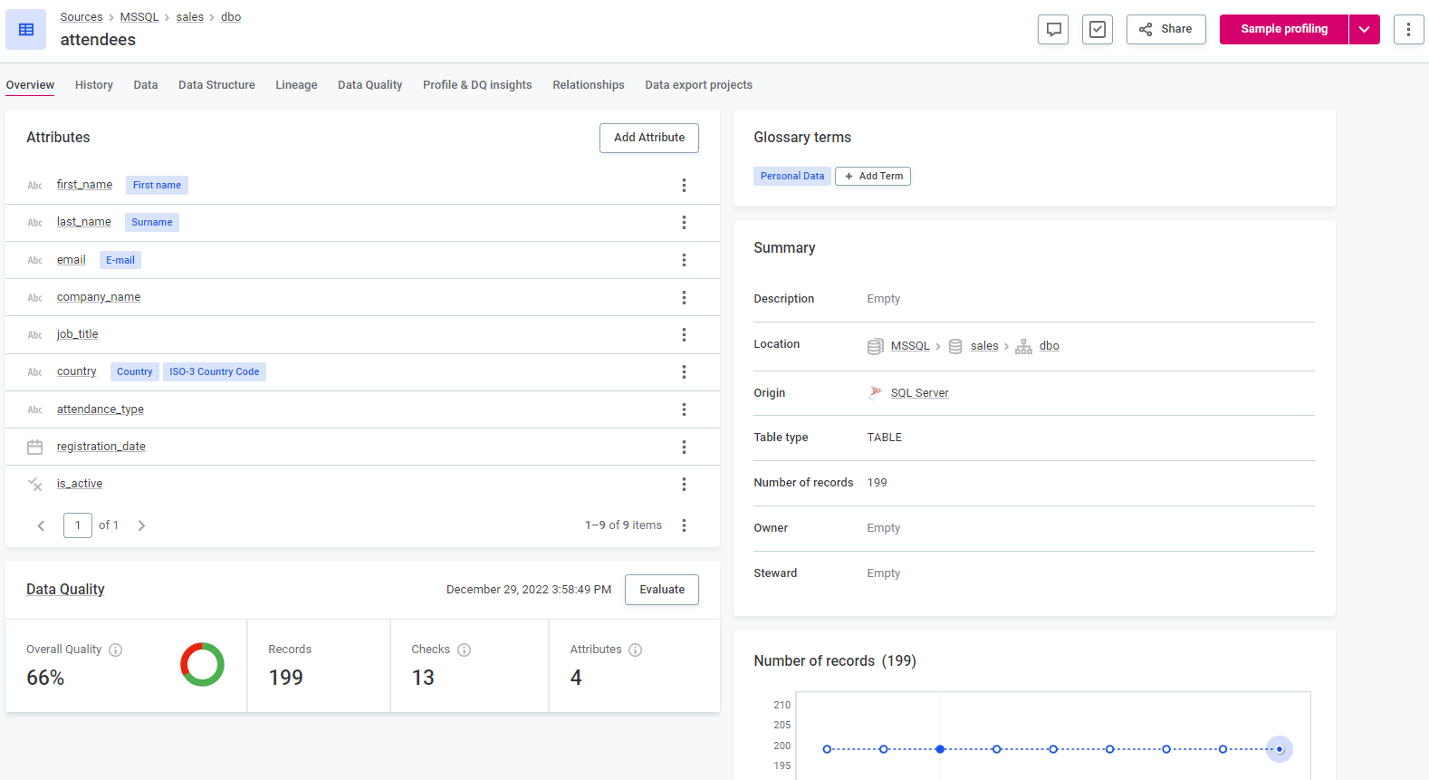Viewport: 1429px width, 780px height.
Task: Click info icon next to Checks
Action: [x=465, y=650]
